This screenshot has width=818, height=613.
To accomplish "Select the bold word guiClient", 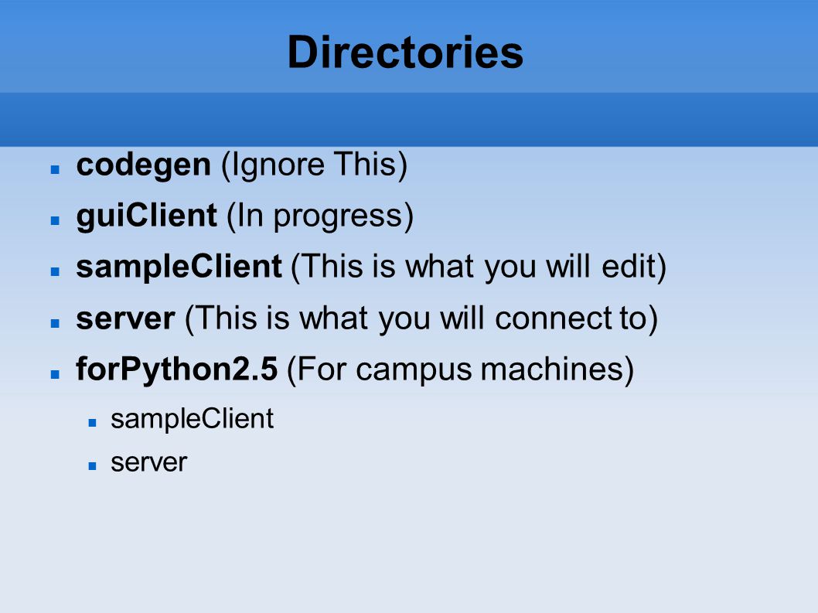I will 147,216.
